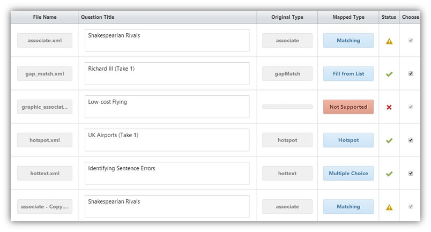Click green checkmark status for gap_match.xml
The image size is (431, 232).
pyautogui.click(x=389, y=74)
